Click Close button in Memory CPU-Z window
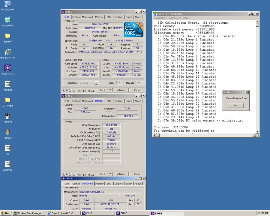Viewport: 270px width, 216px height. coord(137,174)
